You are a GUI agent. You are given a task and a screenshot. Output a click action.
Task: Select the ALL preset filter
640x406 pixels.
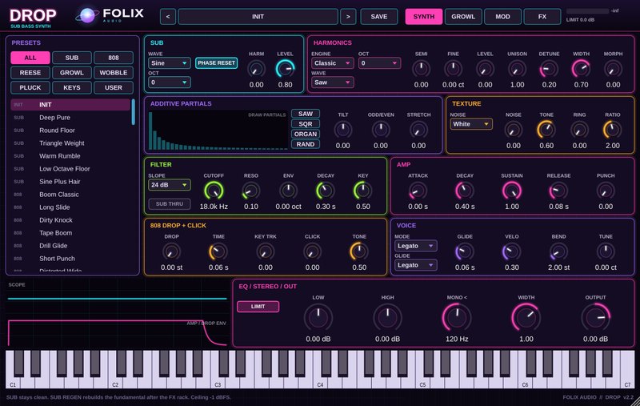[x=30, y=58]
